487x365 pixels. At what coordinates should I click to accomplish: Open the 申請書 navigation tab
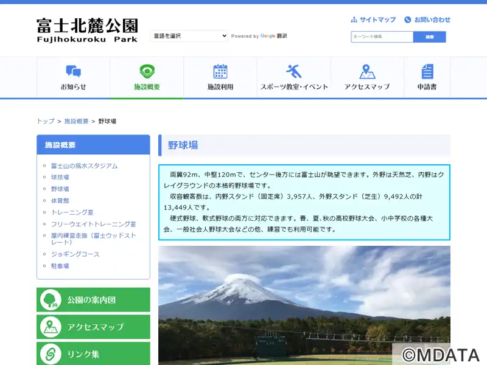point(427,78)
